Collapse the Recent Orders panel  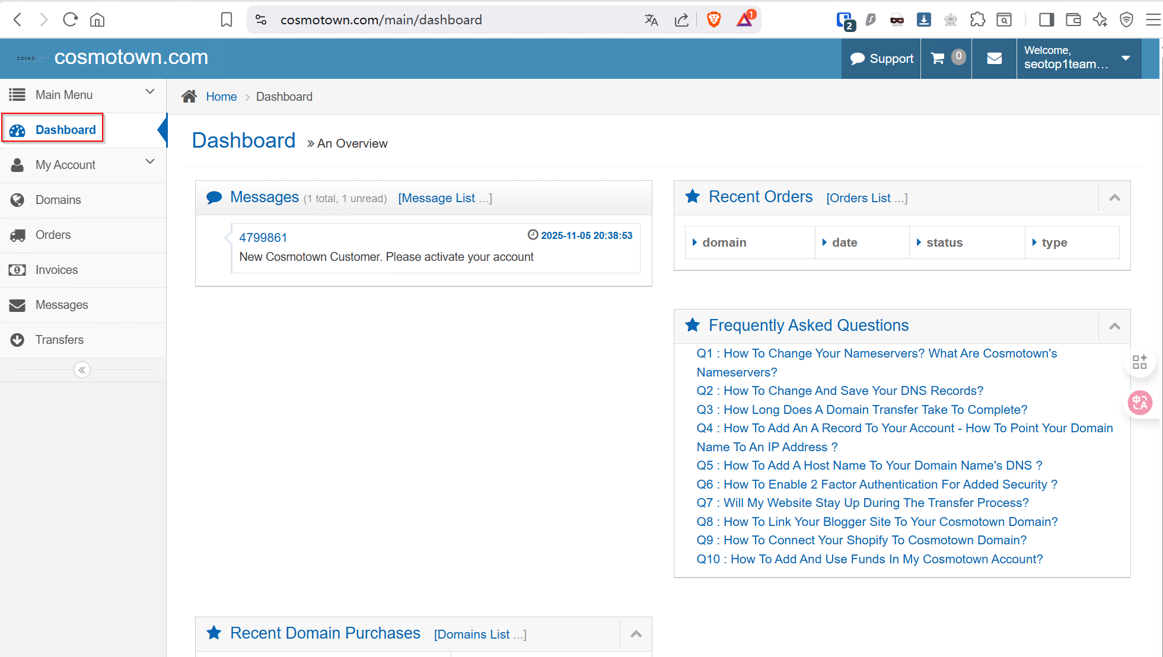[1114, 198]
